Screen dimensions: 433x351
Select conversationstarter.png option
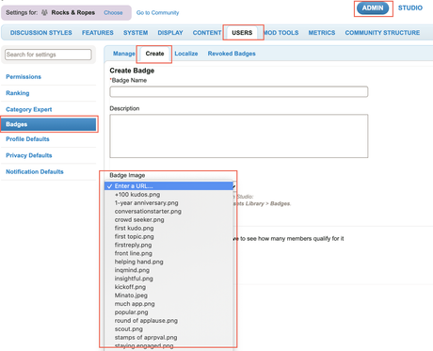(168, 212)
